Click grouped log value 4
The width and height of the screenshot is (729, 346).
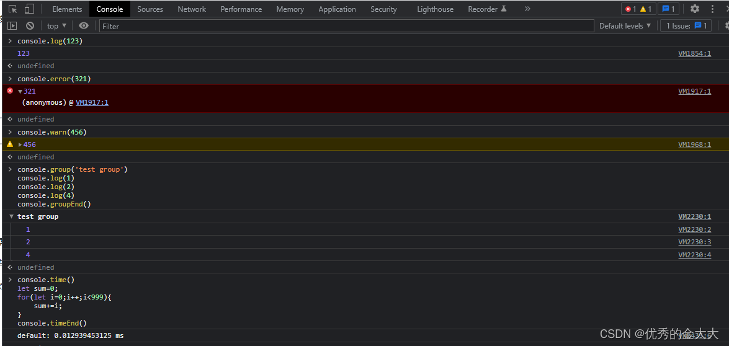point(28,255)
